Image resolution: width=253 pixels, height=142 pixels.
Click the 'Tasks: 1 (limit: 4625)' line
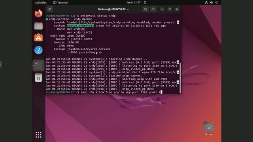coord(74,39)
